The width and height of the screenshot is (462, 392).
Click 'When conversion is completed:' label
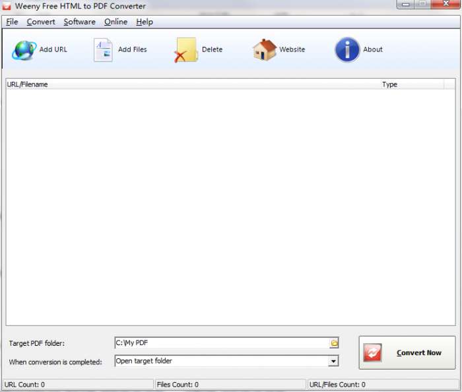point(55,362)
